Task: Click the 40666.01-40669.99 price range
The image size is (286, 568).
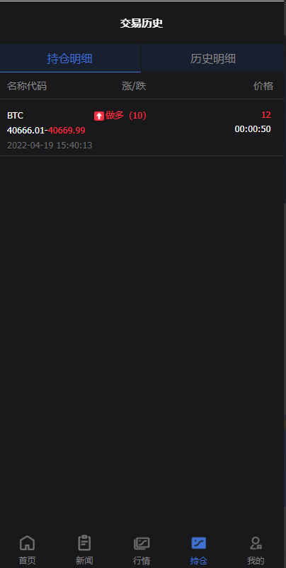Action: 46,131
